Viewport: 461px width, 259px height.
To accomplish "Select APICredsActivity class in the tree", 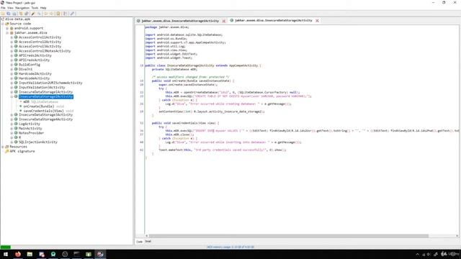I will click(34, 60).
